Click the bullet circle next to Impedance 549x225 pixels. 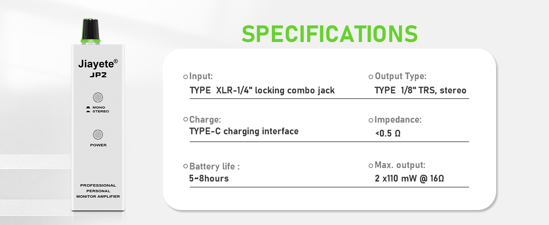click(x=371, y=120)
